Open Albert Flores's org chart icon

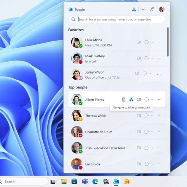[131, 100]
